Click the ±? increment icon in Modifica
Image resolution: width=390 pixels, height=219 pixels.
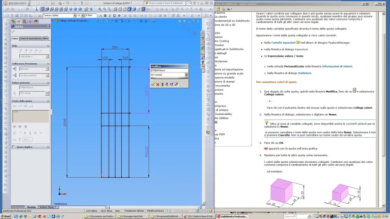171,85
